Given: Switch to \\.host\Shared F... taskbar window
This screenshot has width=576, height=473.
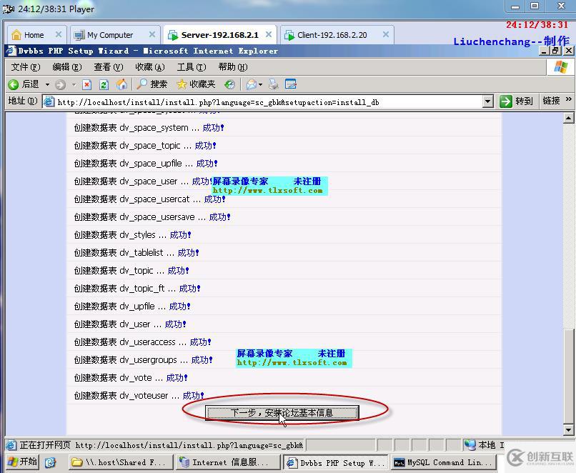Looking at the screenshot, I should [121, 462].
